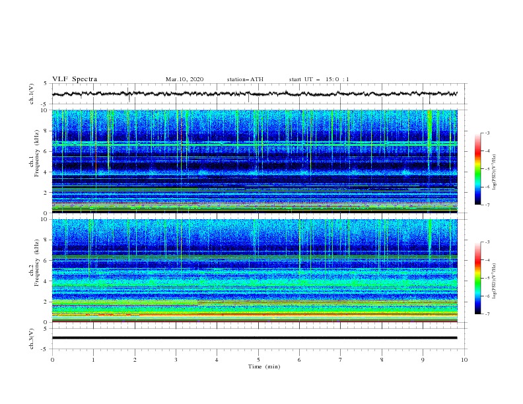Click the flat ch.3 voltage trace

click(x=255, y=338)
